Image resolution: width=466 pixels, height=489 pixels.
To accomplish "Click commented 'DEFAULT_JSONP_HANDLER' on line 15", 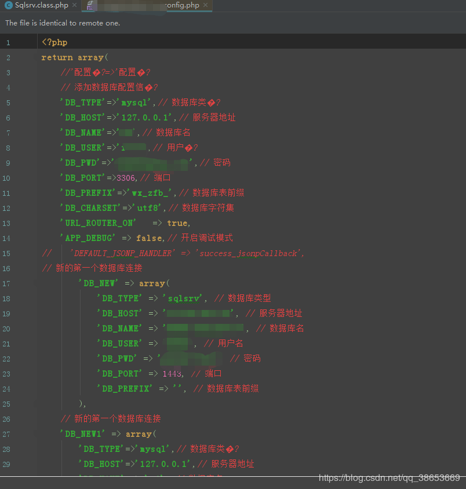I will pyautogui.click(x=122, y=253).
